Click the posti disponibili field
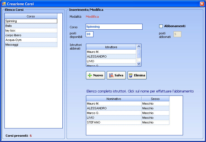 tap(90, 34)
